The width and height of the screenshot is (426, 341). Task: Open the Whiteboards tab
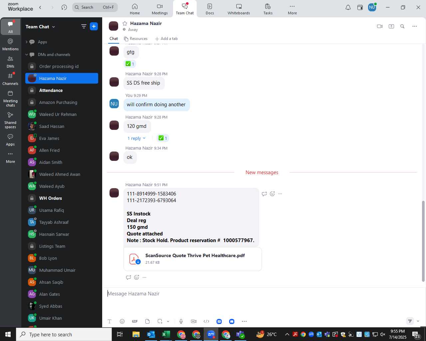pos(239,9)
